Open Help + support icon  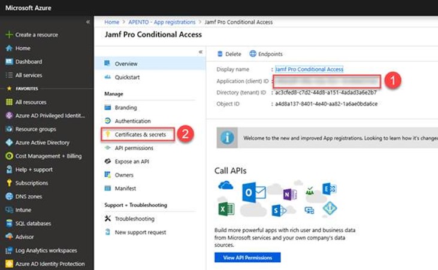click(9, 169)
